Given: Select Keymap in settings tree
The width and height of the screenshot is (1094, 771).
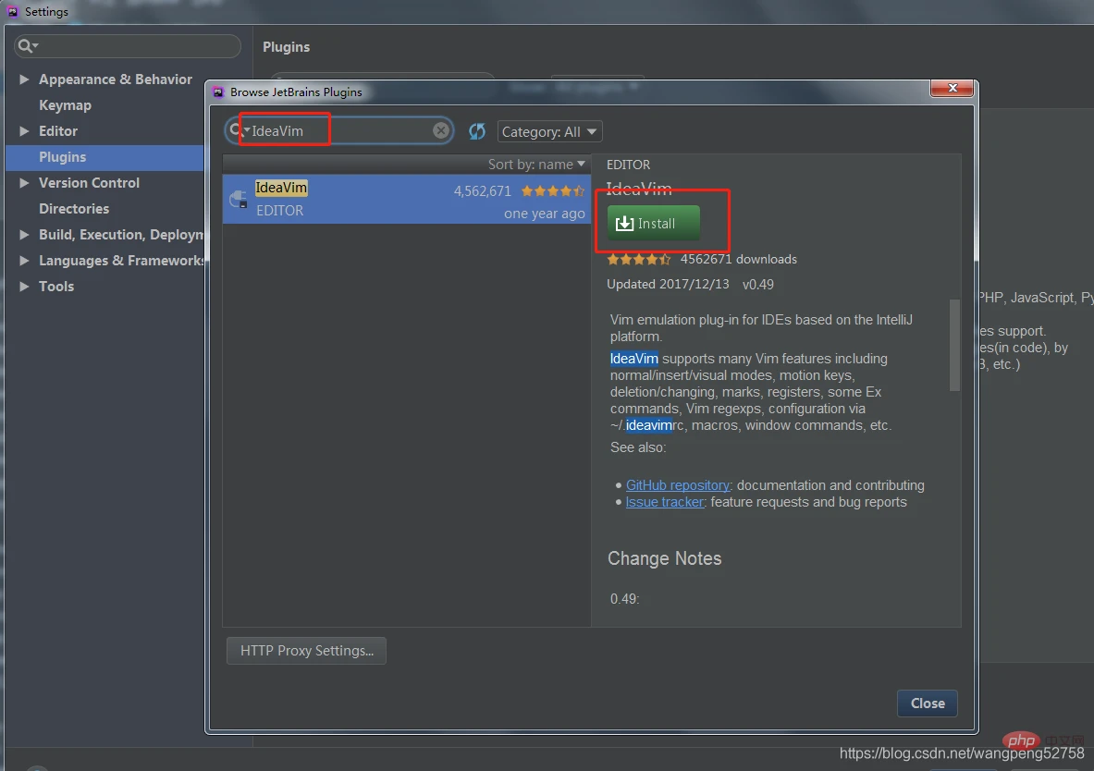Looking at the screenshot, I should (65, 105).
